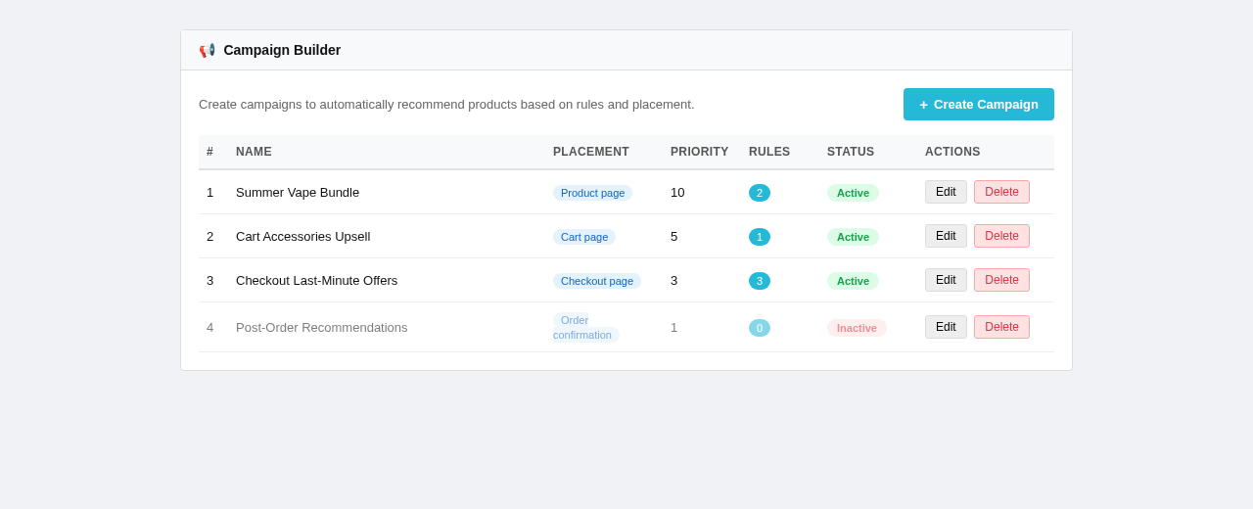
Task: Click the Checkout Last-Minute Offers name
Action: [316, 281]
